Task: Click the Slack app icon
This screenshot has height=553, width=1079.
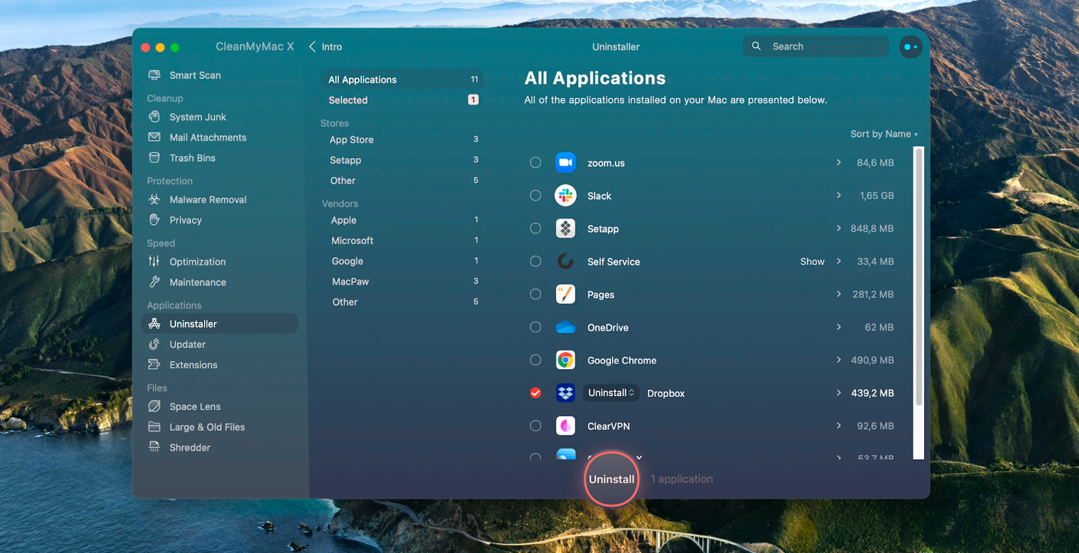Action: tap(565, 196)
